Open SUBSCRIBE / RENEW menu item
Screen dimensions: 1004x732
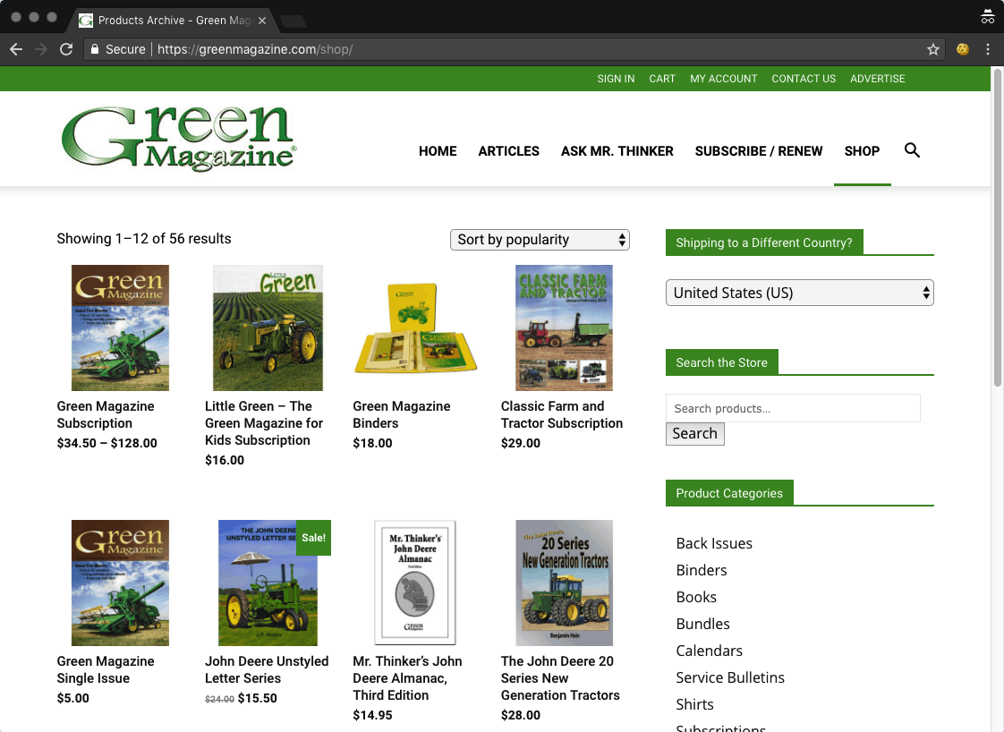[x=759, y=151]
